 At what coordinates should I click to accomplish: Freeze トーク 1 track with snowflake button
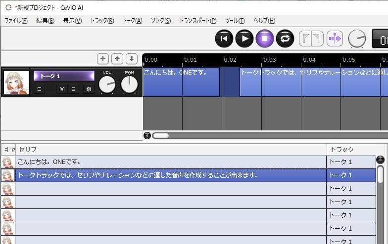89,89
